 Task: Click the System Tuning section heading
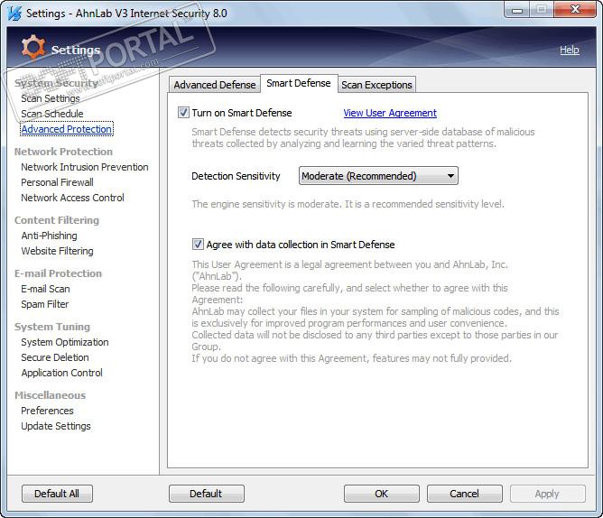(x=52, y=327)
